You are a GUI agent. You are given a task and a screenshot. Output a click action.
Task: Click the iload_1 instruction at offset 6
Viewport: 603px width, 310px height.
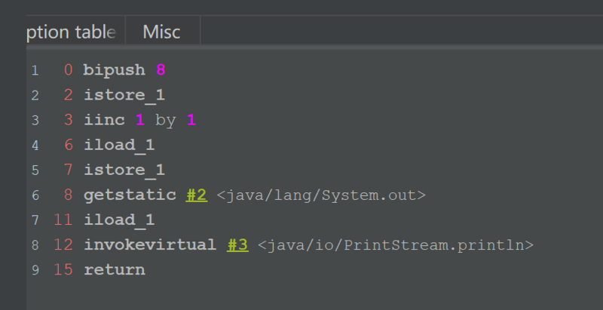tap(119, 145)
